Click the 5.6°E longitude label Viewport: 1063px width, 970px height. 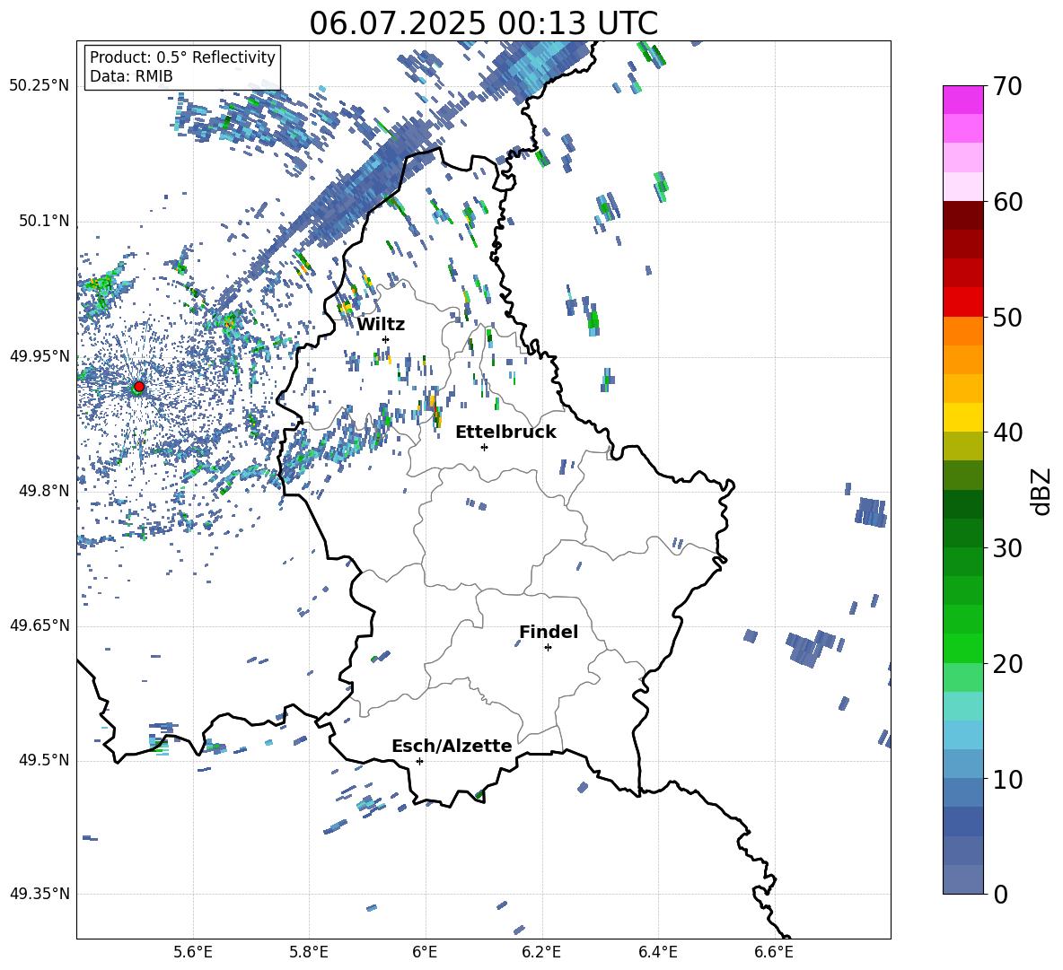[x=193, y=953]
